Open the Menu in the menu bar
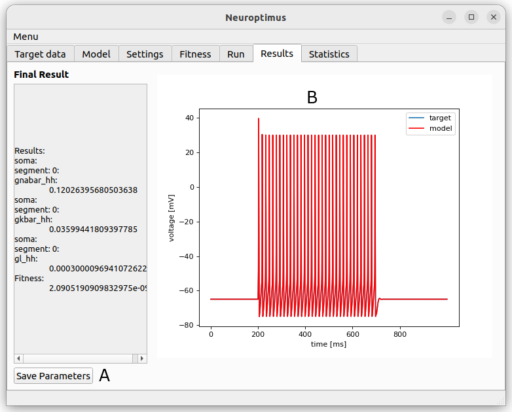Viewport: 512px width, 412px height. coord(26,37)
